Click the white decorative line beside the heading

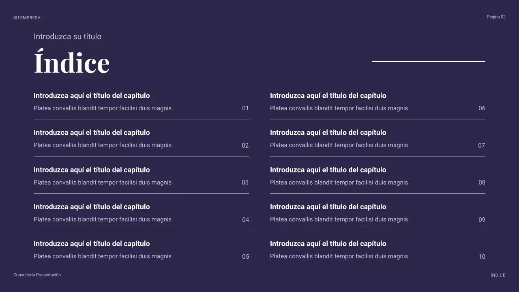428,62
